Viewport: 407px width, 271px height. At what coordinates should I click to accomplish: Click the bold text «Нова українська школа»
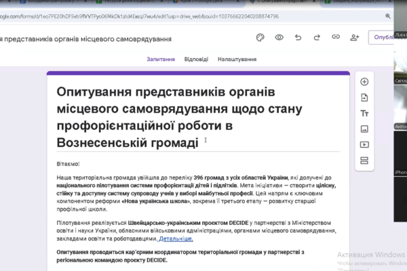click(156, 201)
